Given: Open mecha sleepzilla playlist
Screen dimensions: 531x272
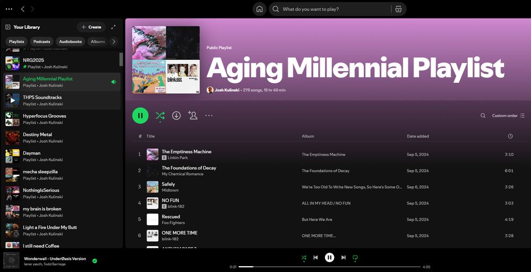Looking at the screenshot, I should tap(62, 175).
